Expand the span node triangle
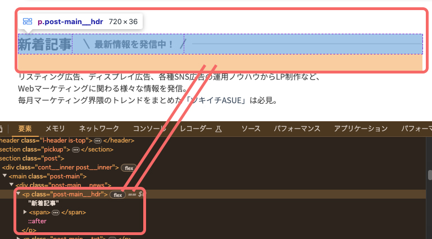Screen dimensions: 432x239 tap(25, 212)
